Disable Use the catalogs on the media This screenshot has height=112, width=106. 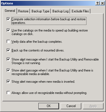click(8, 30)
